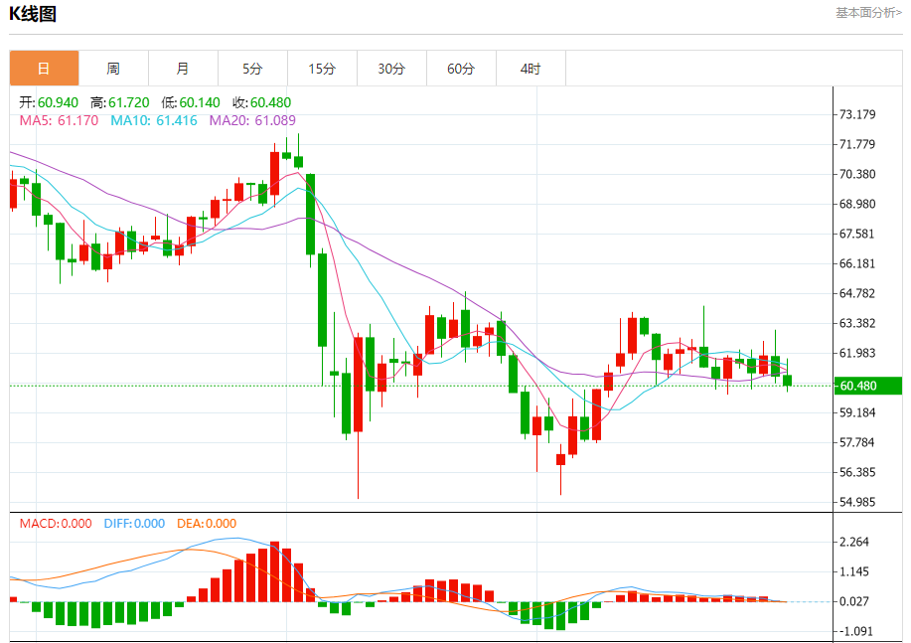Select the 60分 interval tab
This screenshot has width=911, height=643.
(x=461, y=69)
